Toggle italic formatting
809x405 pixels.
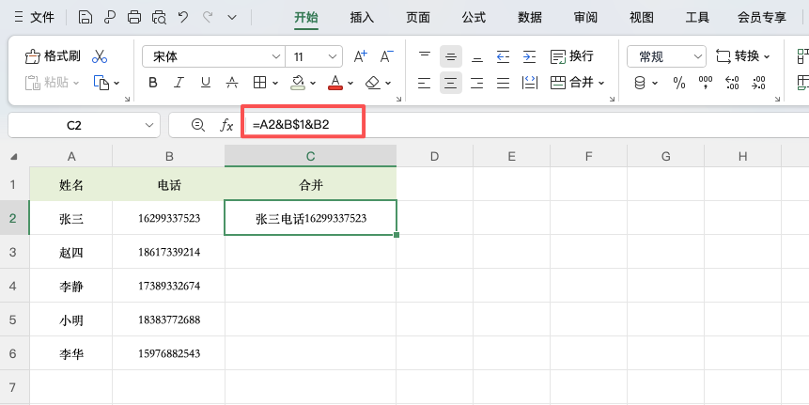[179, 83]
